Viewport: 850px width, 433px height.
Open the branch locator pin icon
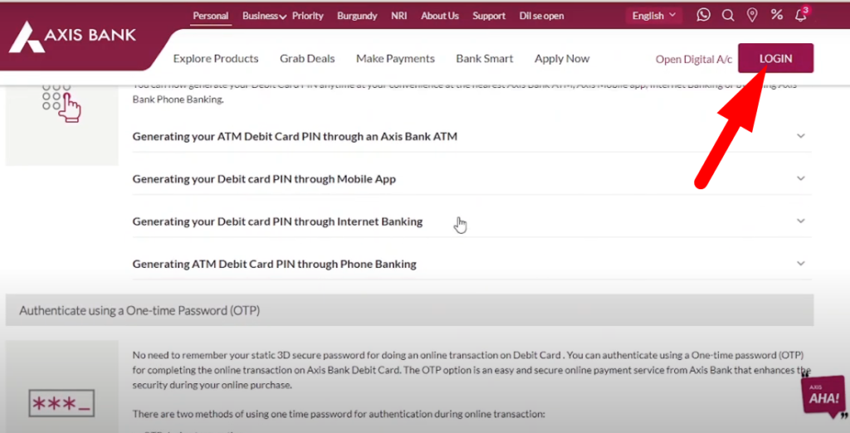[x=752, y=15]
